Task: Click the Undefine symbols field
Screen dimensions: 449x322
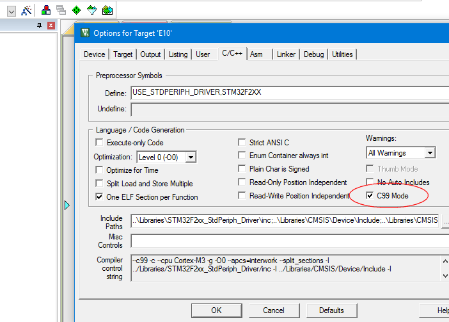Action: tap(290, 109)
